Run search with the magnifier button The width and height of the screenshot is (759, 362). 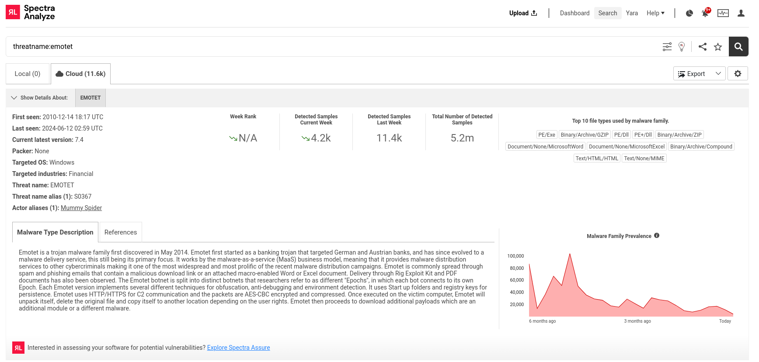tap(738, 47)
